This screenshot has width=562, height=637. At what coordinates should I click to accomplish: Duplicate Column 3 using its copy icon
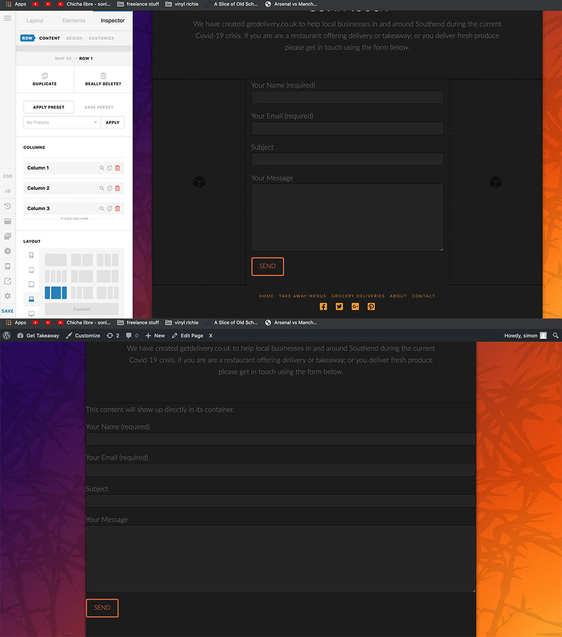[110, 208]
